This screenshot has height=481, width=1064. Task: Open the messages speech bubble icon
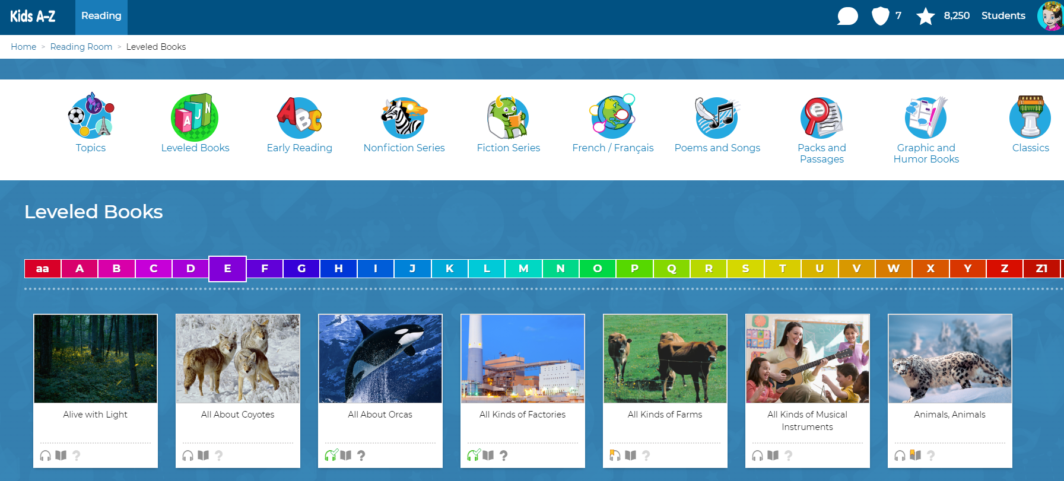click(x=847, y=16)
